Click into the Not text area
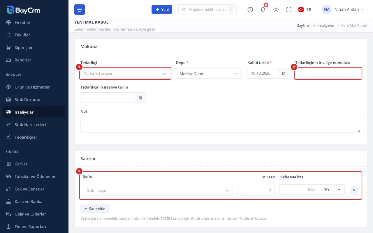This screenshot has height=233, width=373. pos(221,125)
